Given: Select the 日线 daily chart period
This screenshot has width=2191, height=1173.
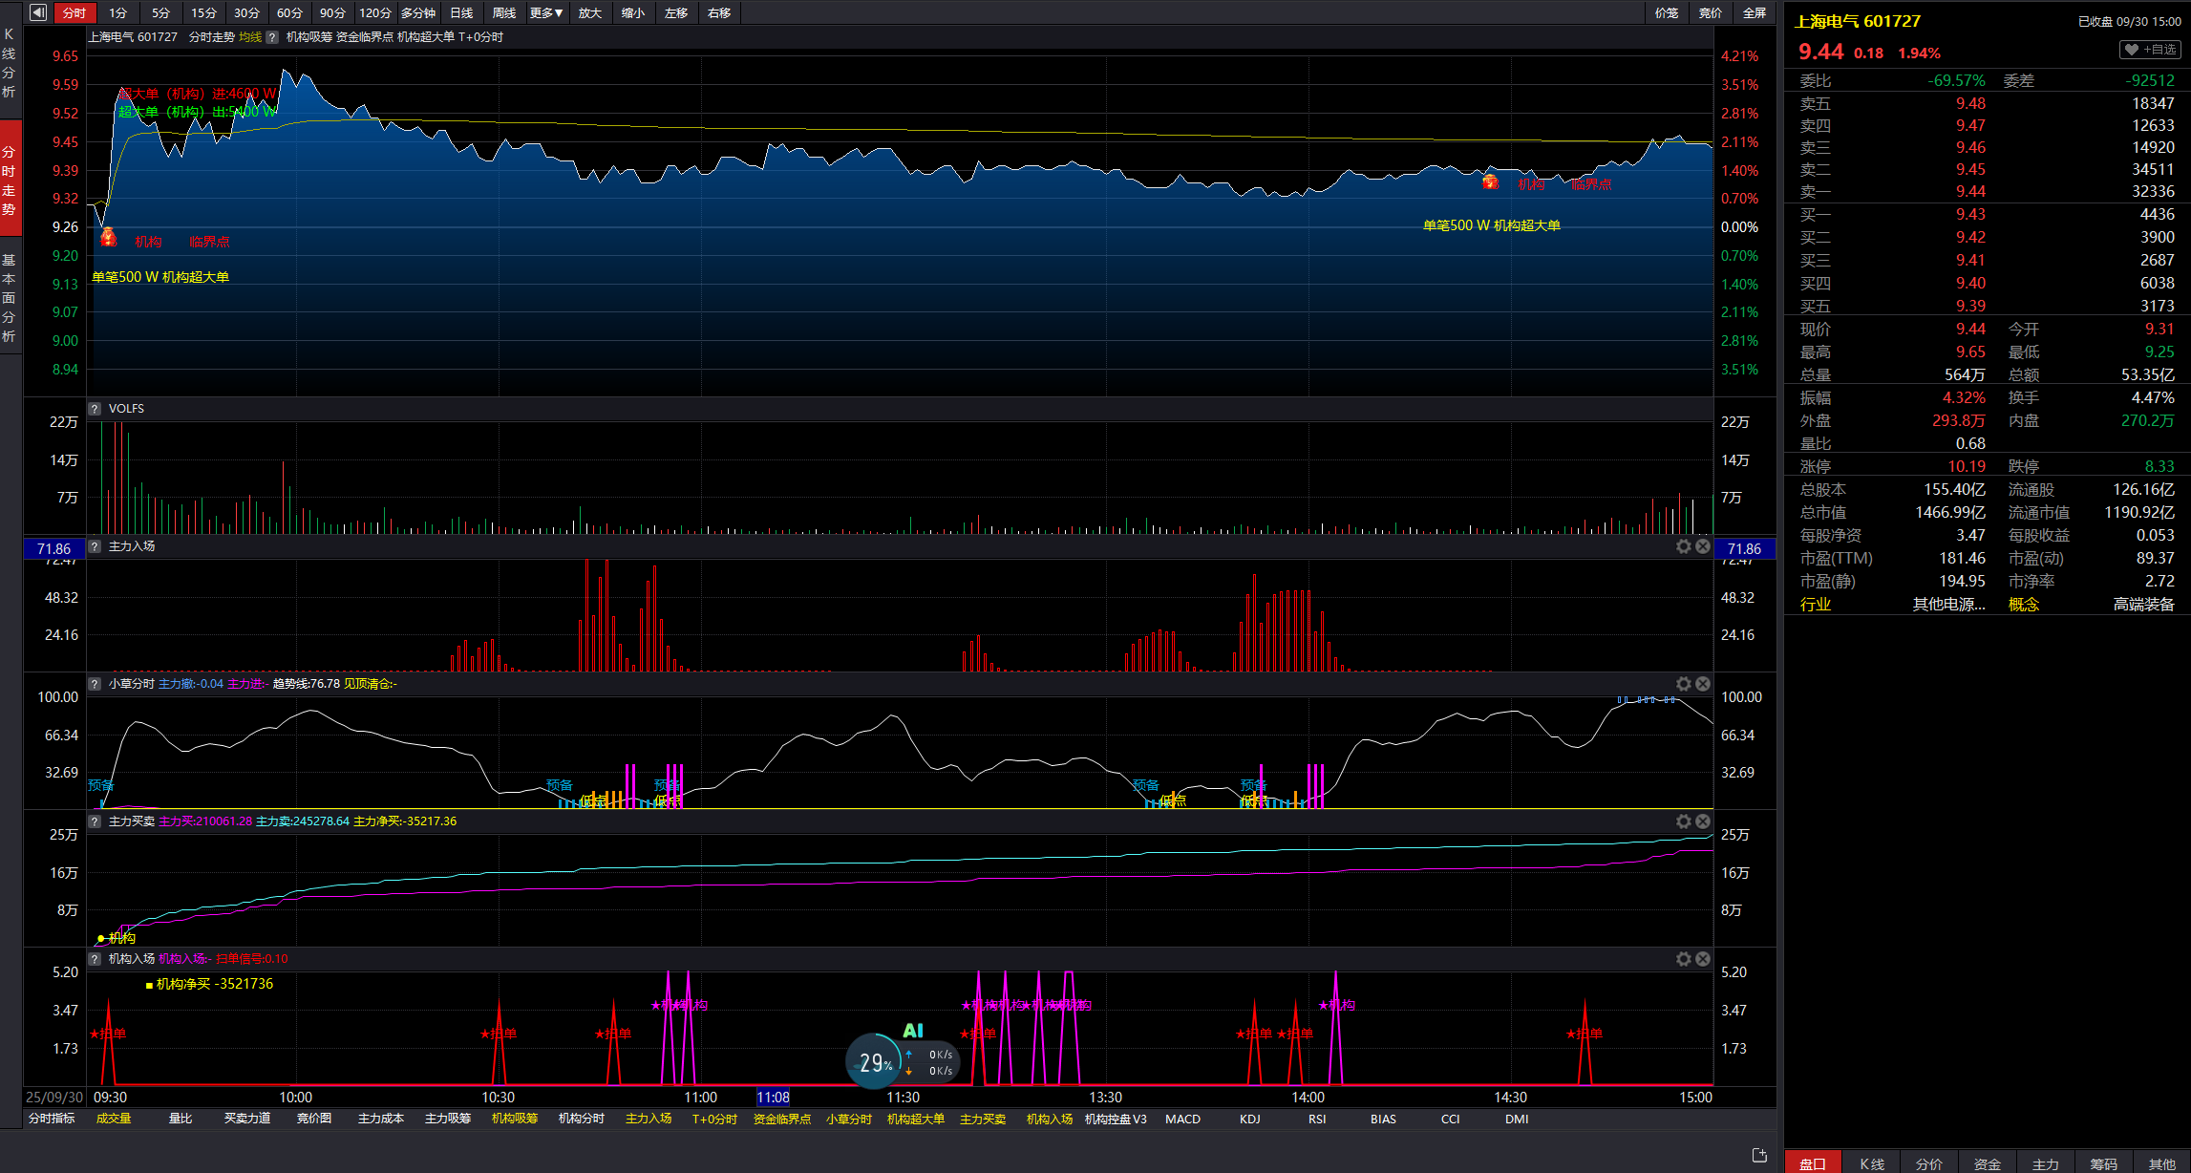Looking at the screenshot, I should [x=461, y=12].
